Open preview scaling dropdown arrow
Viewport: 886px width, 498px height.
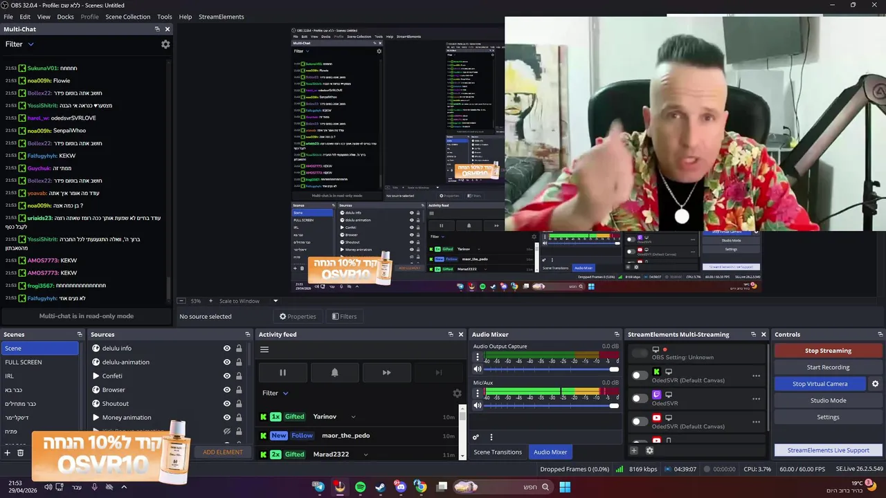tap(275, 301)
